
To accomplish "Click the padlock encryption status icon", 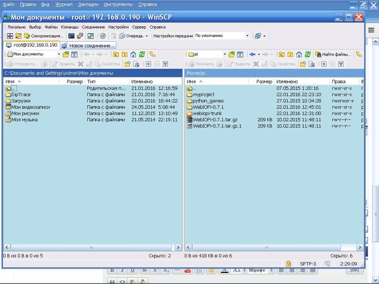I will (x=288, y=264).
